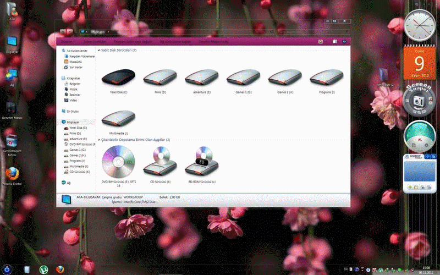Click the clock gadget in the sidebar

pos(420,25)
